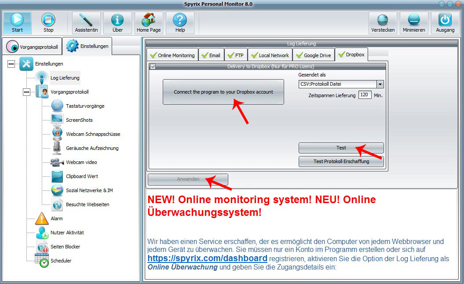Switch to the Einstellungen main tab
464x284 pixels.
point(87,46)
